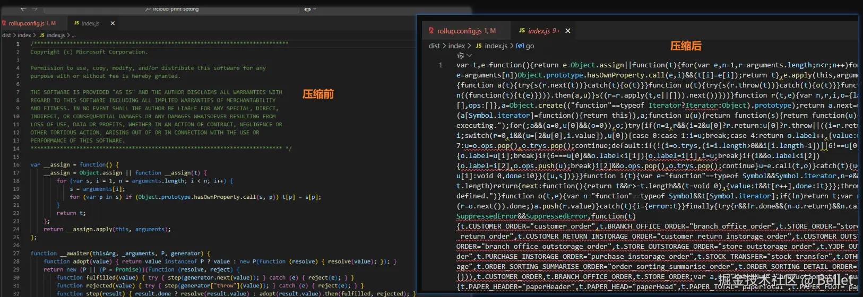Open the '...' breadcrumb segment in left window
863x297 pixels.
(x=74, y=36)
